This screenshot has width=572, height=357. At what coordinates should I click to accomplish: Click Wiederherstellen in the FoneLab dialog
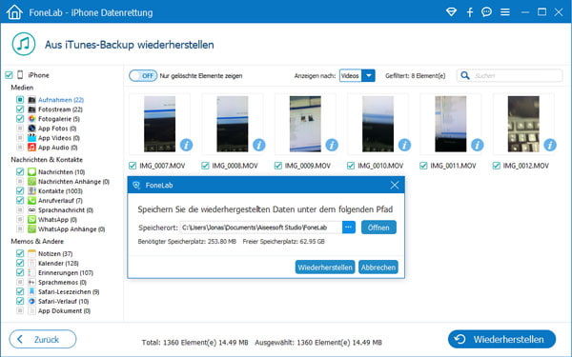click(325, 267)
